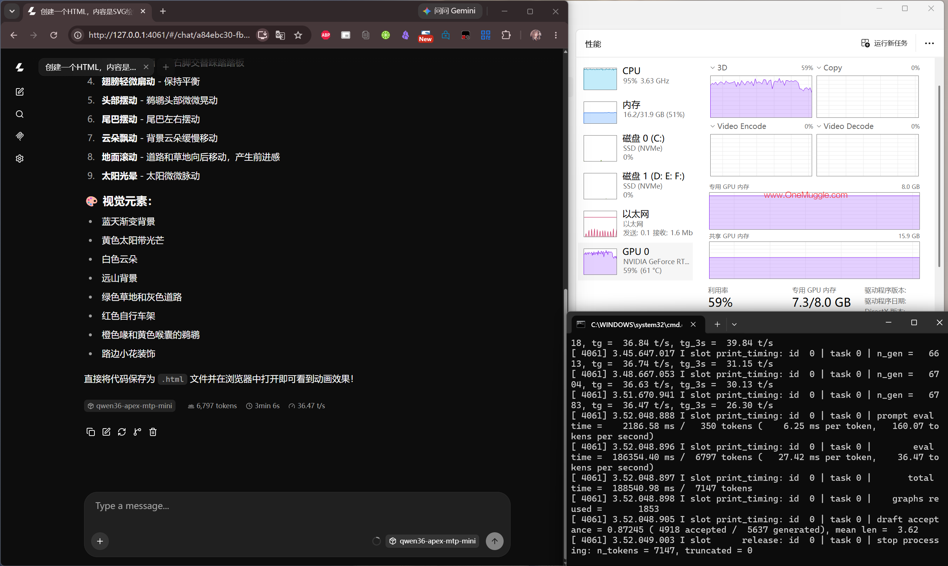Click the 专用 GPU 内存 graph
948x566 pixels.
click(814, 211)
